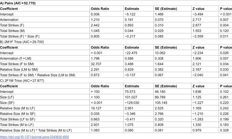232x139 pixels.
Task: Click the Pairs (AIC=52.770) section heading
Action: click(x=18, y=3)
